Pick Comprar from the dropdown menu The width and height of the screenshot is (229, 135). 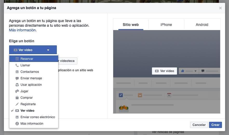pyautogui.click(x=33, y=98)
